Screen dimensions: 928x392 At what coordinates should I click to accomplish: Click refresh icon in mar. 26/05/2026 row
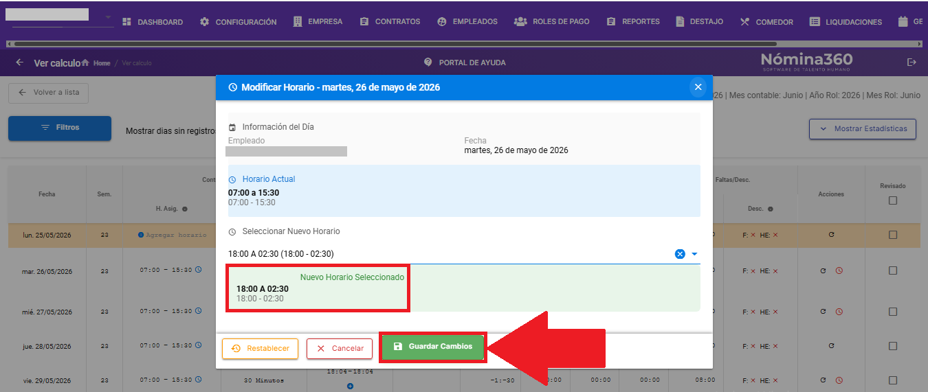pos(824,271)
